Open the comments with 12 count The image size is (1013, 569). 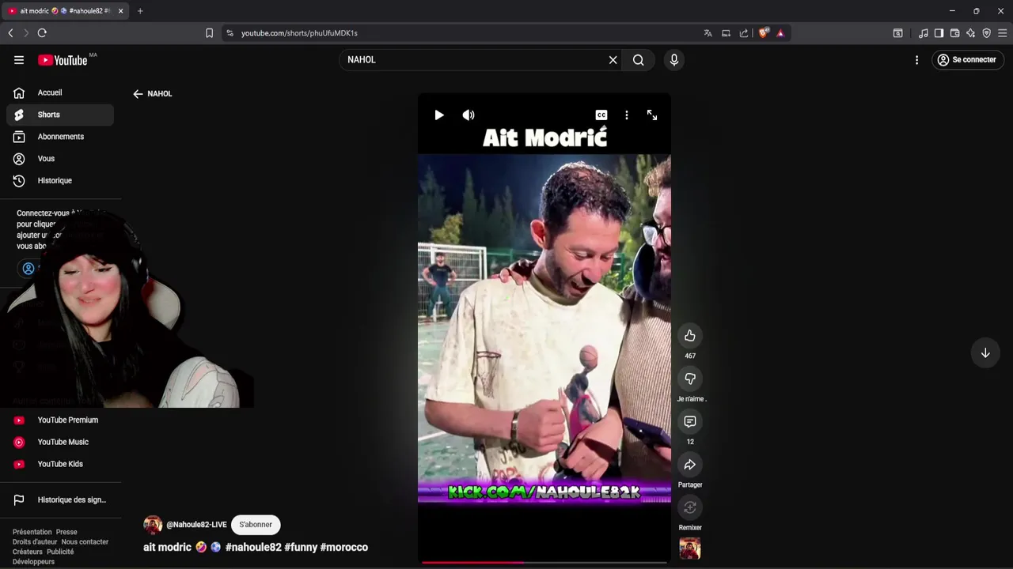690,422
